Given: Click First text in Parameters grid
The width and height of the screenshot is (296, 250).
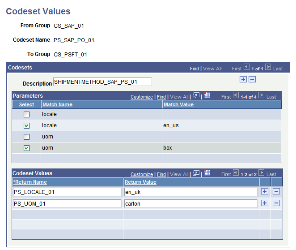Looking at the screenshot, I should point(226,97).
